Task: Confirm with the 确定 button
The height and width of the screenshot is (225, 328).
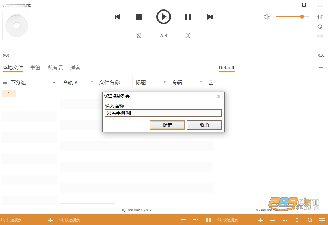Action: [167, 125]
